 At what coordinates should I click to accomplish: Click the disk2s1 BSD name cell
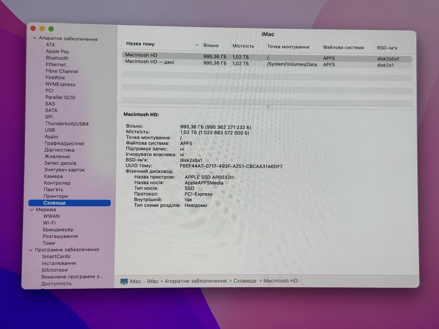385,65
